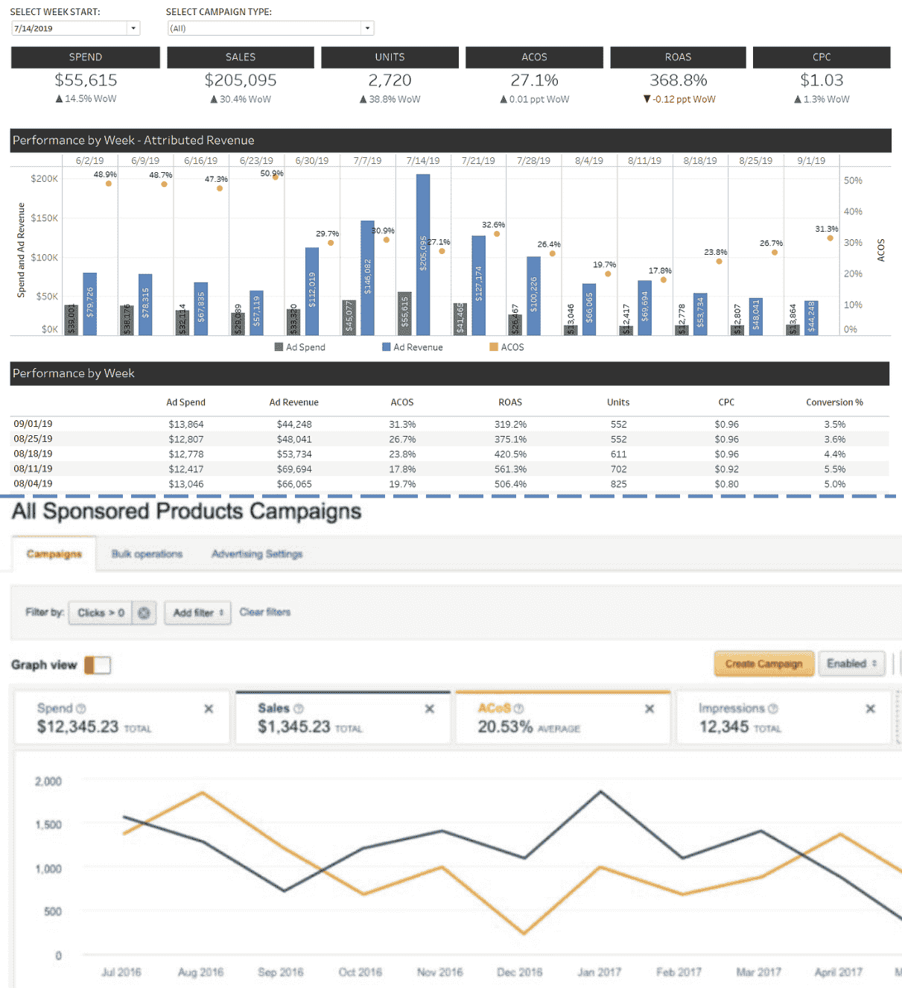The width and height of the screenshot is (902, 988).
Task: Dismiss the ACoS metric card
Action: tap(649, 709)
